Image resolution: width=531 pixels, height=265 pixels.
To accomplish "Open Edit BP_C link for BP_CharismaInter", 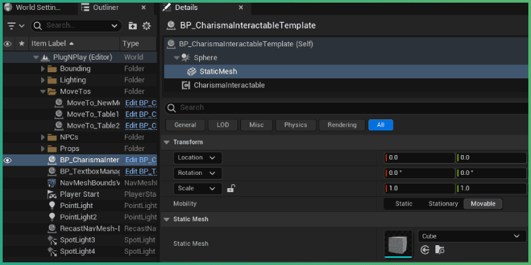I will click(x=141, y=160).
